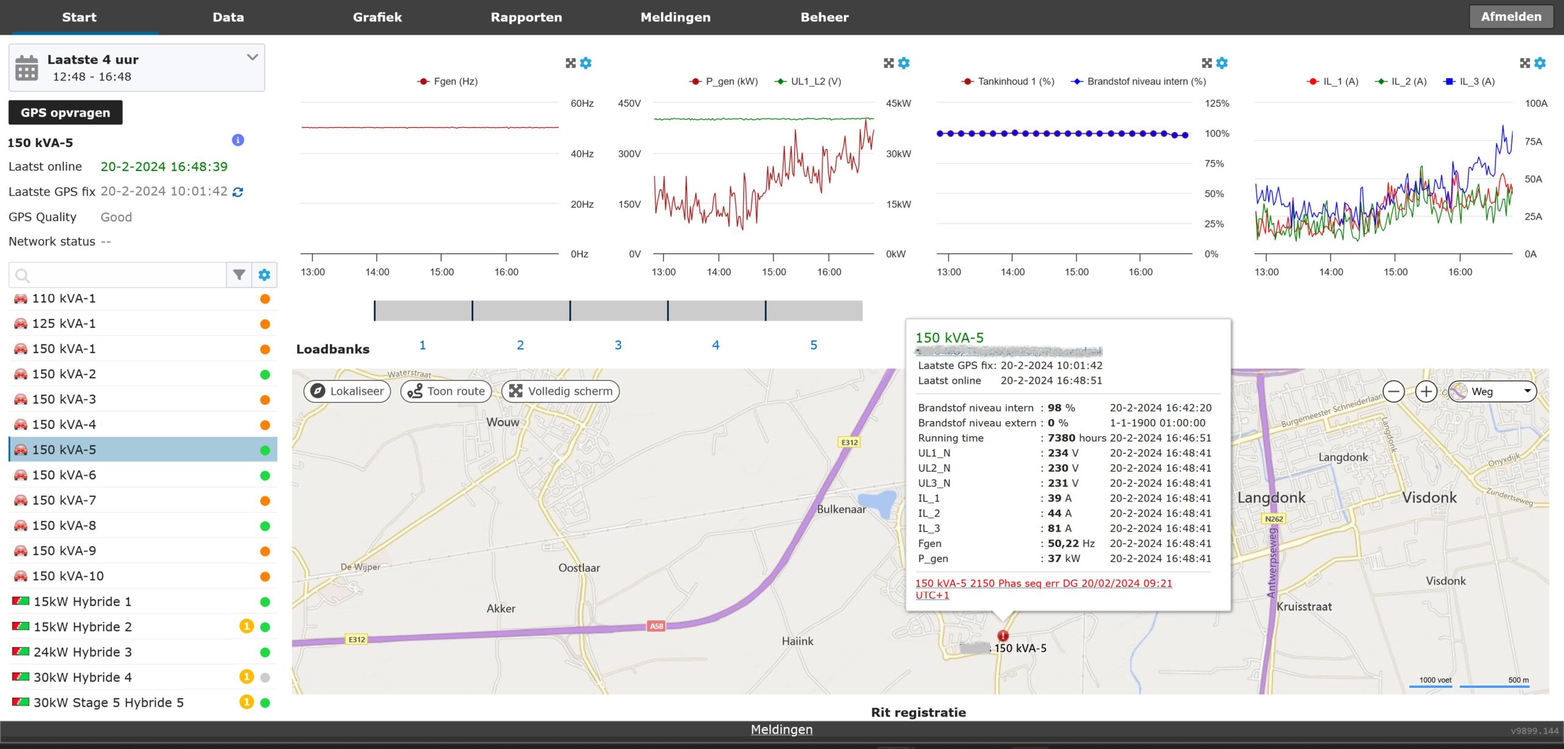Open the Weg map type dropdown
The height and width of the screenshot is (749, 1564).
(x=1491, y=391)
